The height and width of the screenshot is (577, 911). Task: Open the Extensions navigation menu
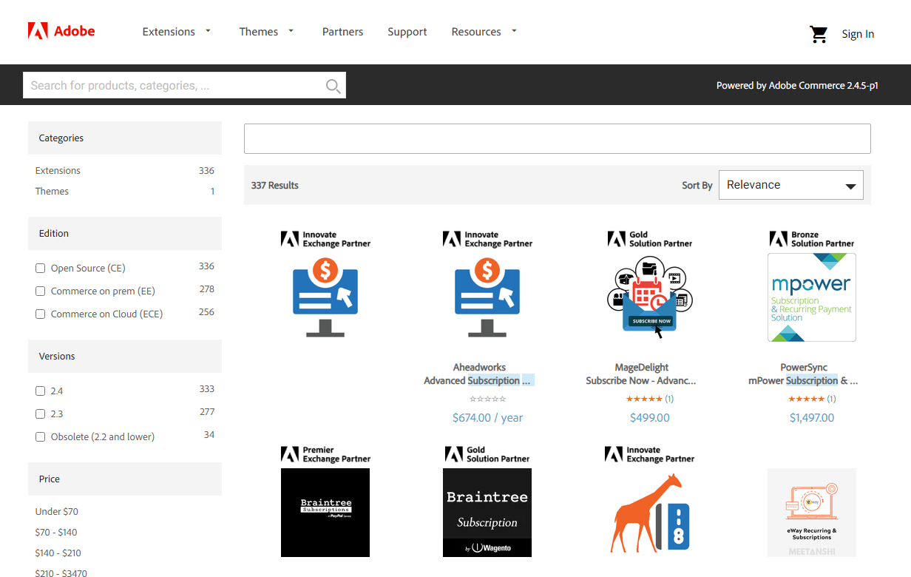[169, 32]
